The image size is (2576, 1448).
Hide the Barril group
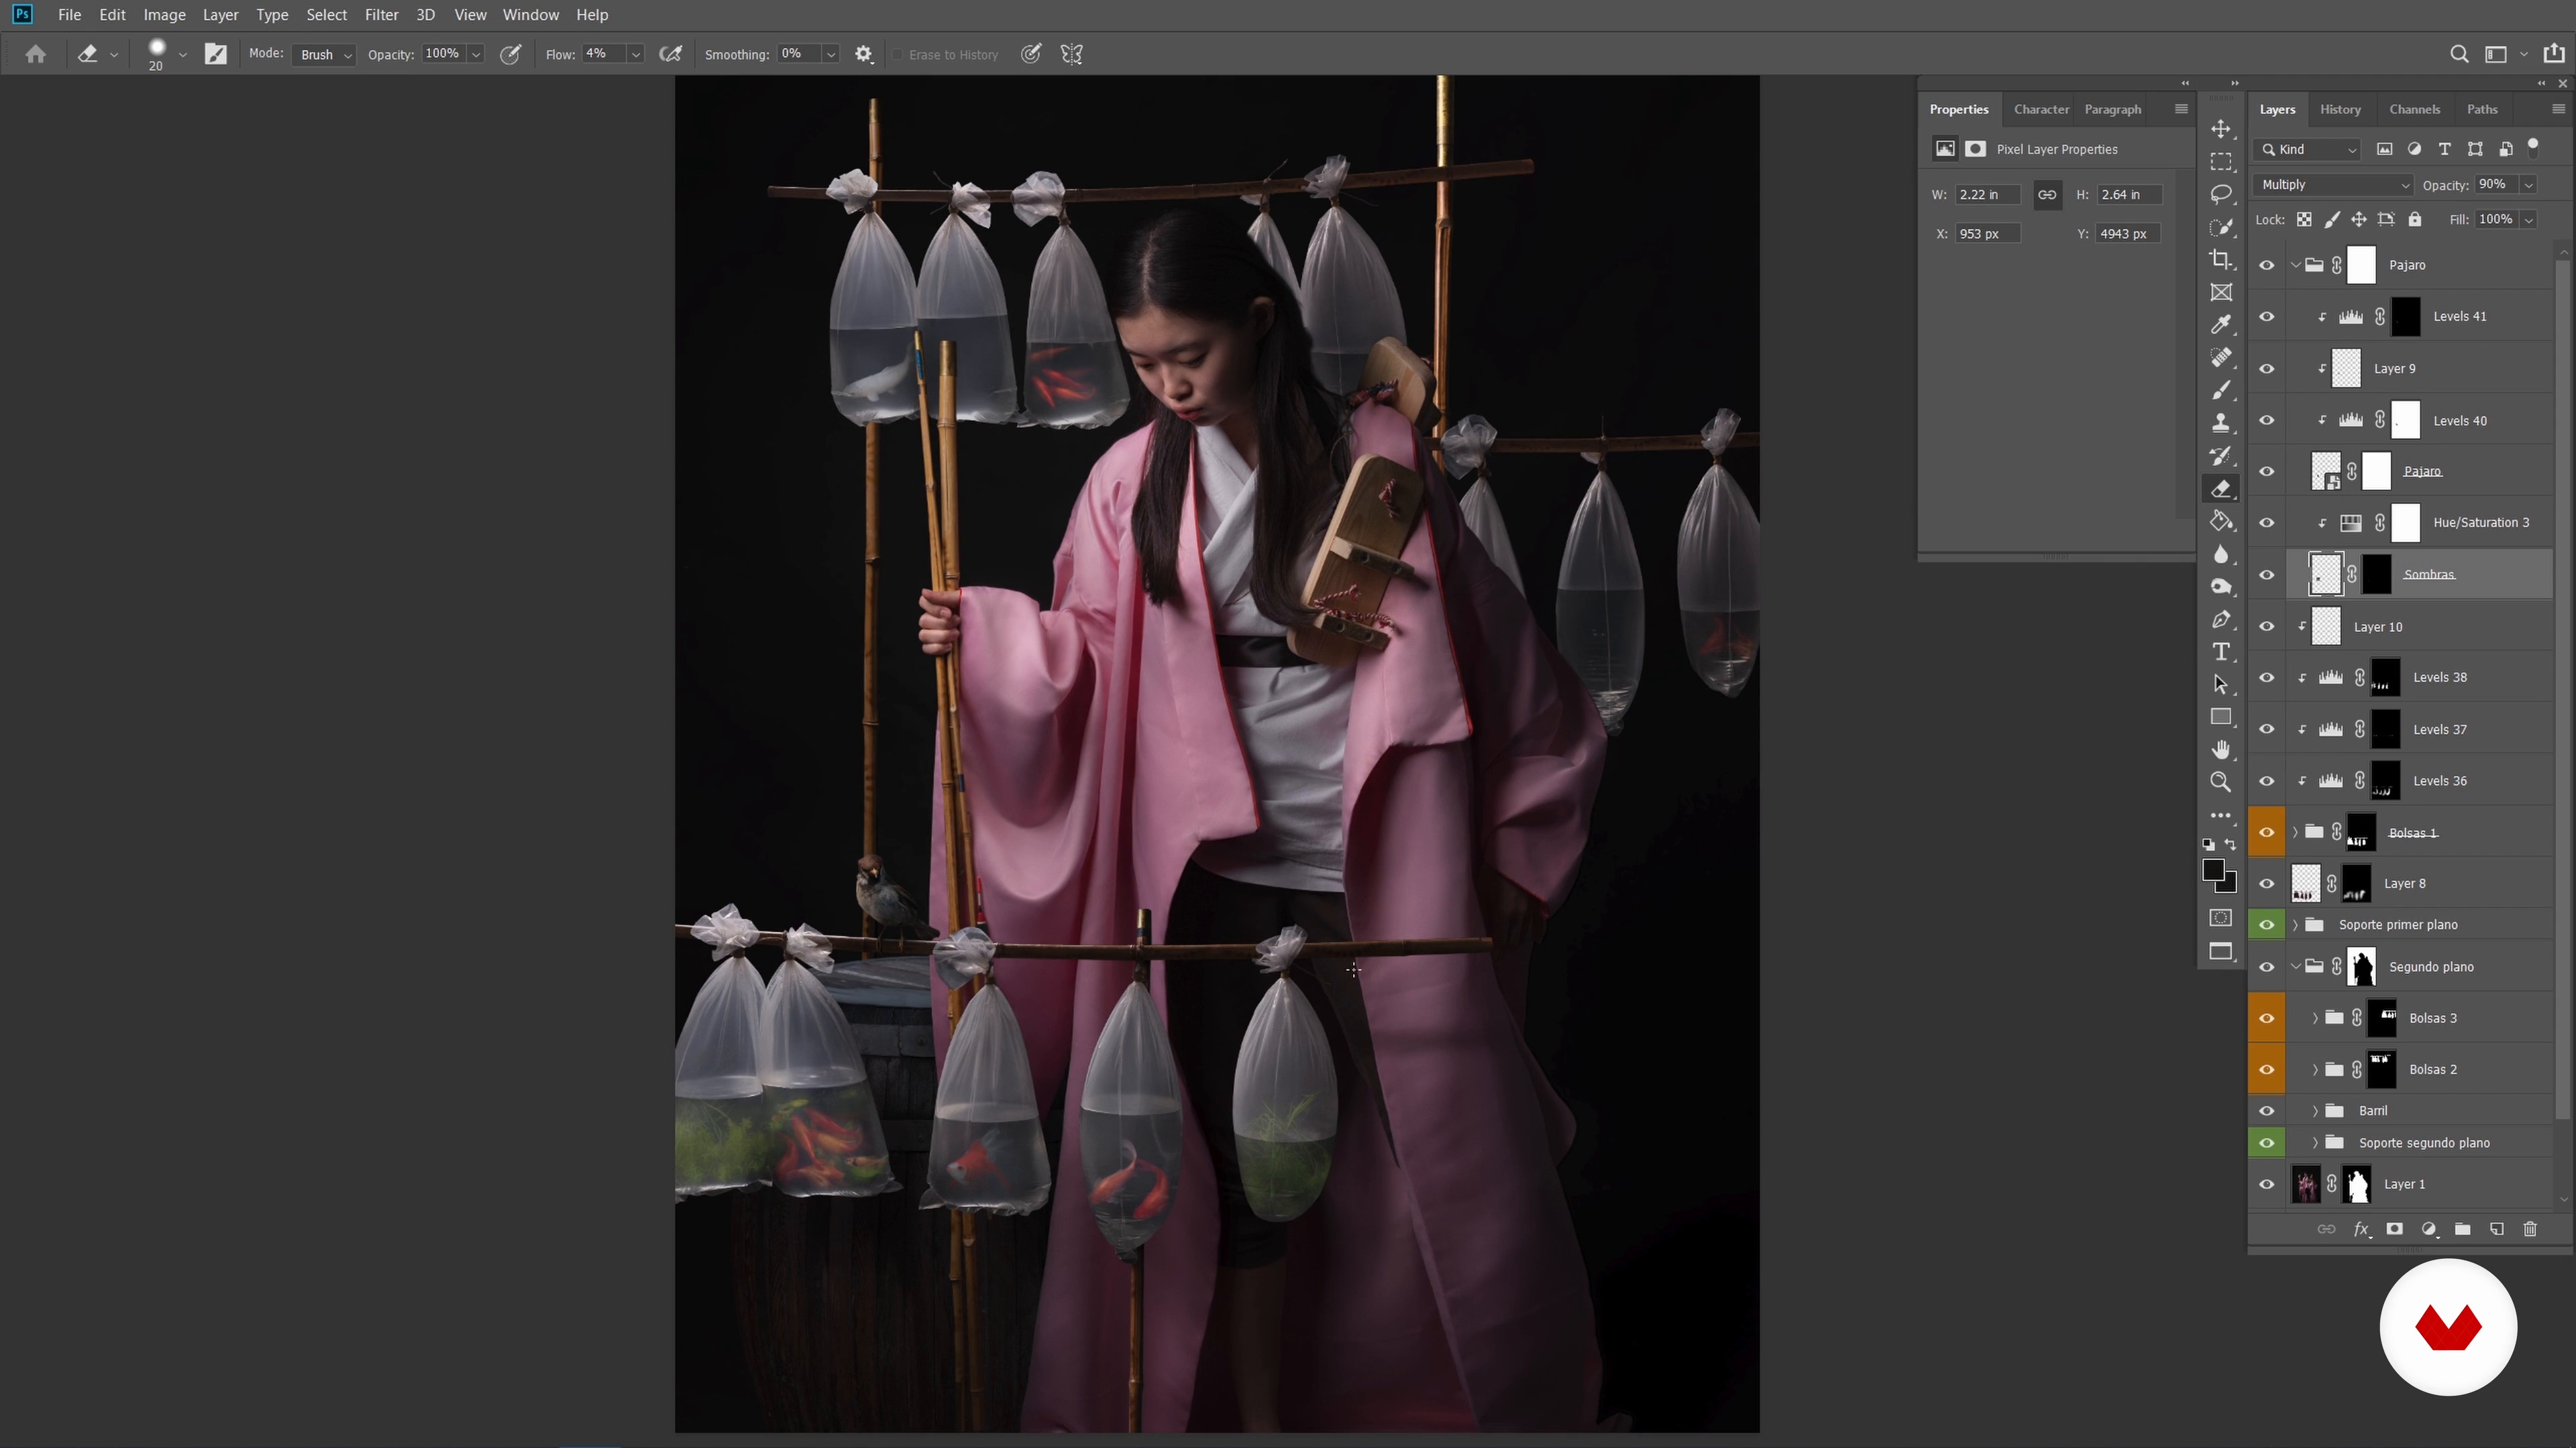click(x=2267, y=1111)
